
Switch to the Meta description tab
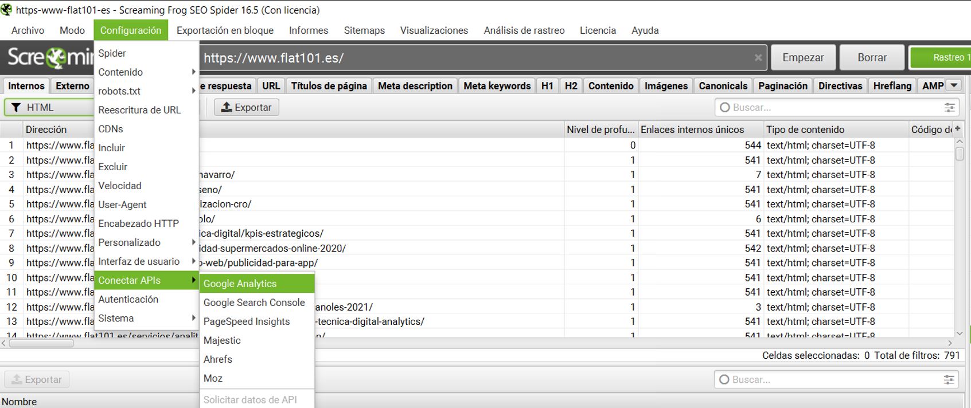(x=415, y=85)
